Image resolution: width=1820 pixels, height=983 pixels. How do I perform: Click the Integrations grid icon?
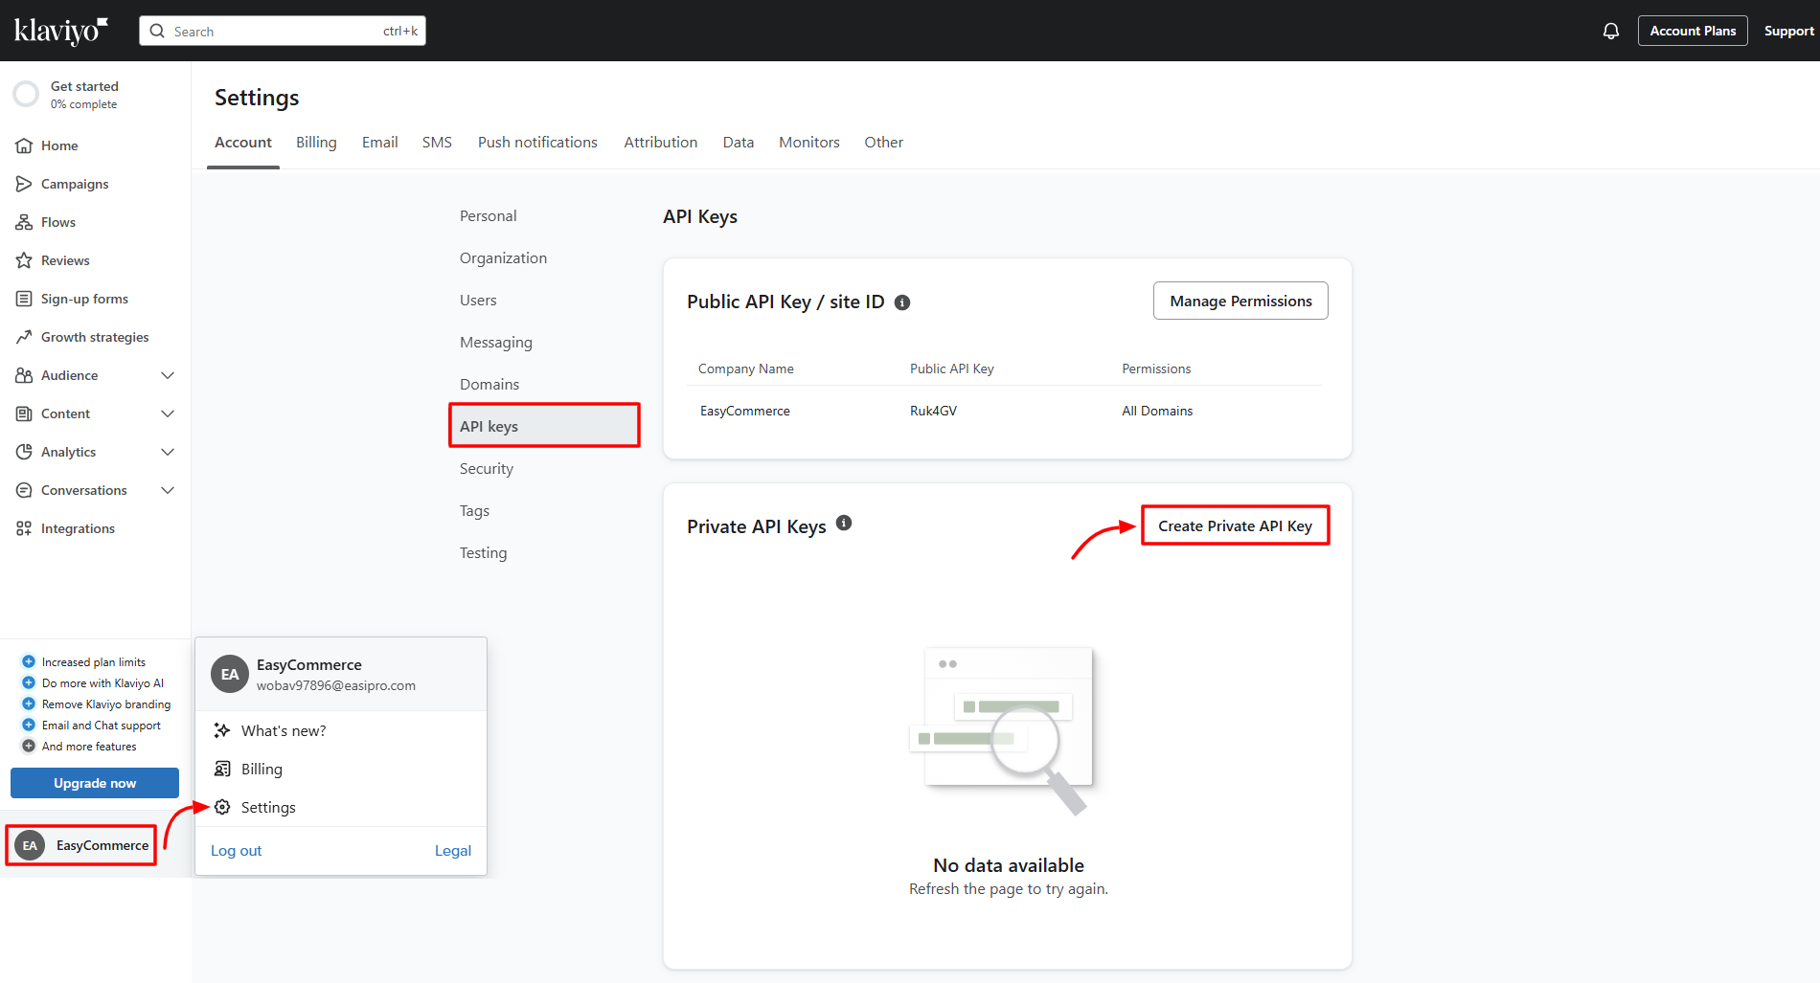coord(24,528)
